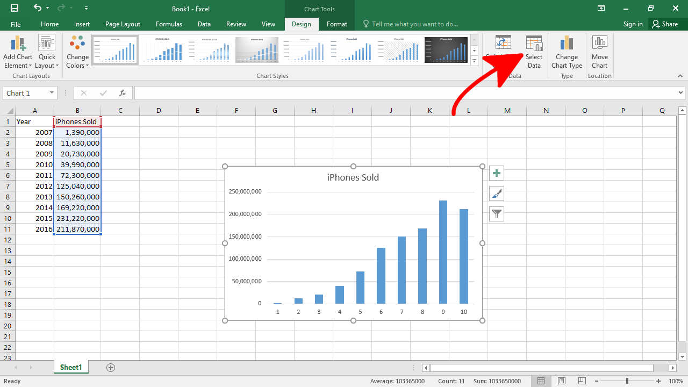The image size is (688, 387).
Task: Click the Change Chart Type button
Action: pos(567,52)
